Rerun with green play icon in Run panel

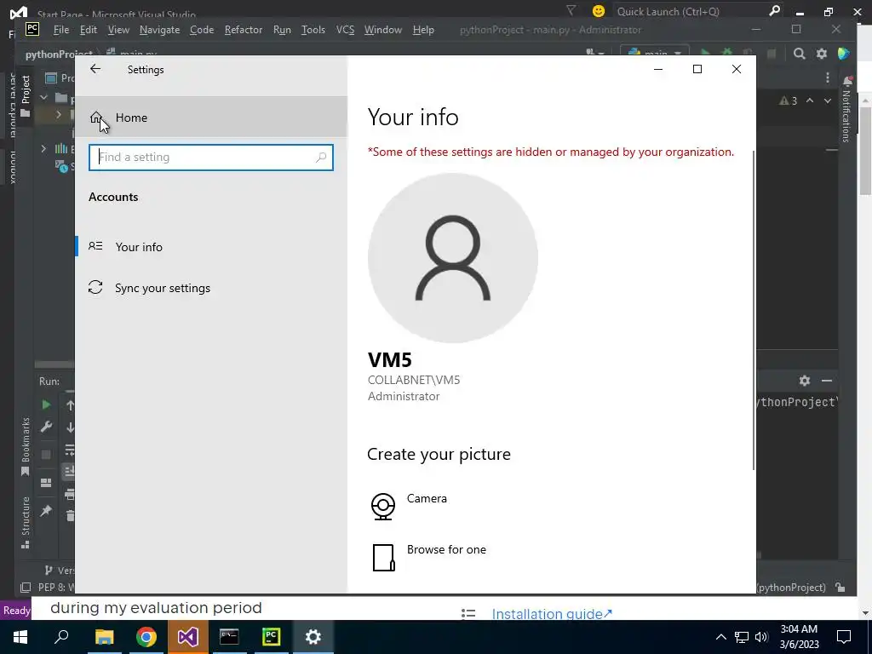point(46,404)
